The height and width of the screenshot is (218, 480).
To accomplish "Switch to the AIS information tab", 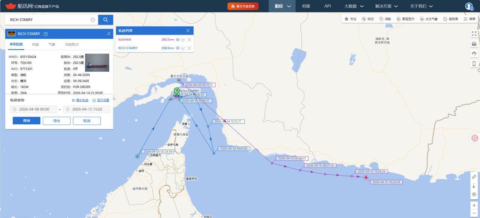I will pos(16,44).
